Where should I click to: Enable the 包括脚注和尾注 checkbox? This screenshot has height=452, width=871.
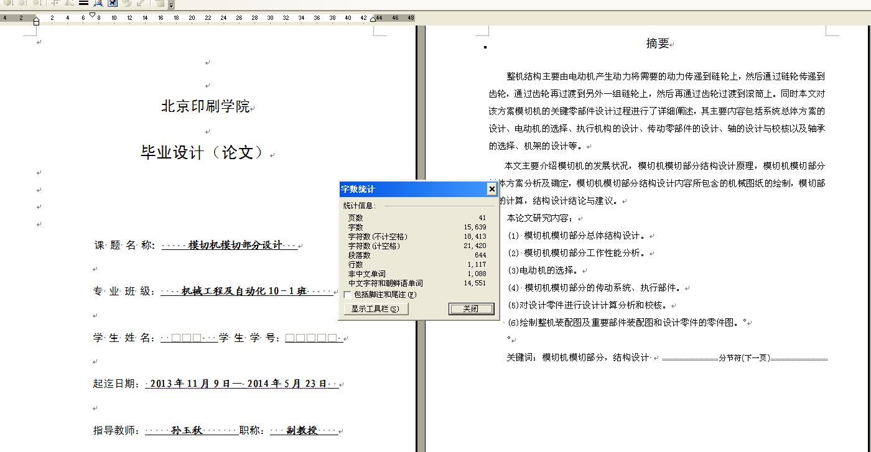pyautogui.click(x=347, y=296)
